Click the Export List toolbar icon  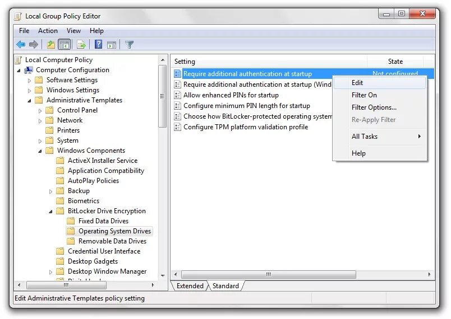tap(81, 44)
